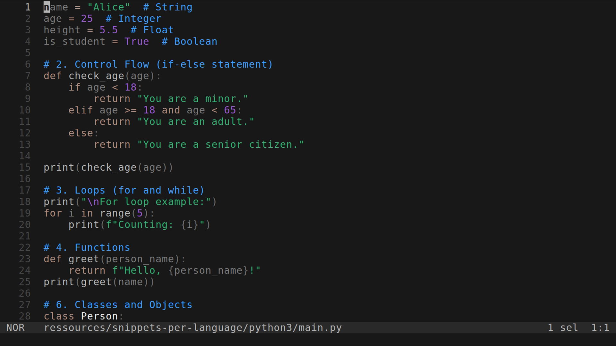616x346 pixels.
Task: Click the file path ressources/snippets-per-language/python3/main.py
Action: [x=193, y=327]
